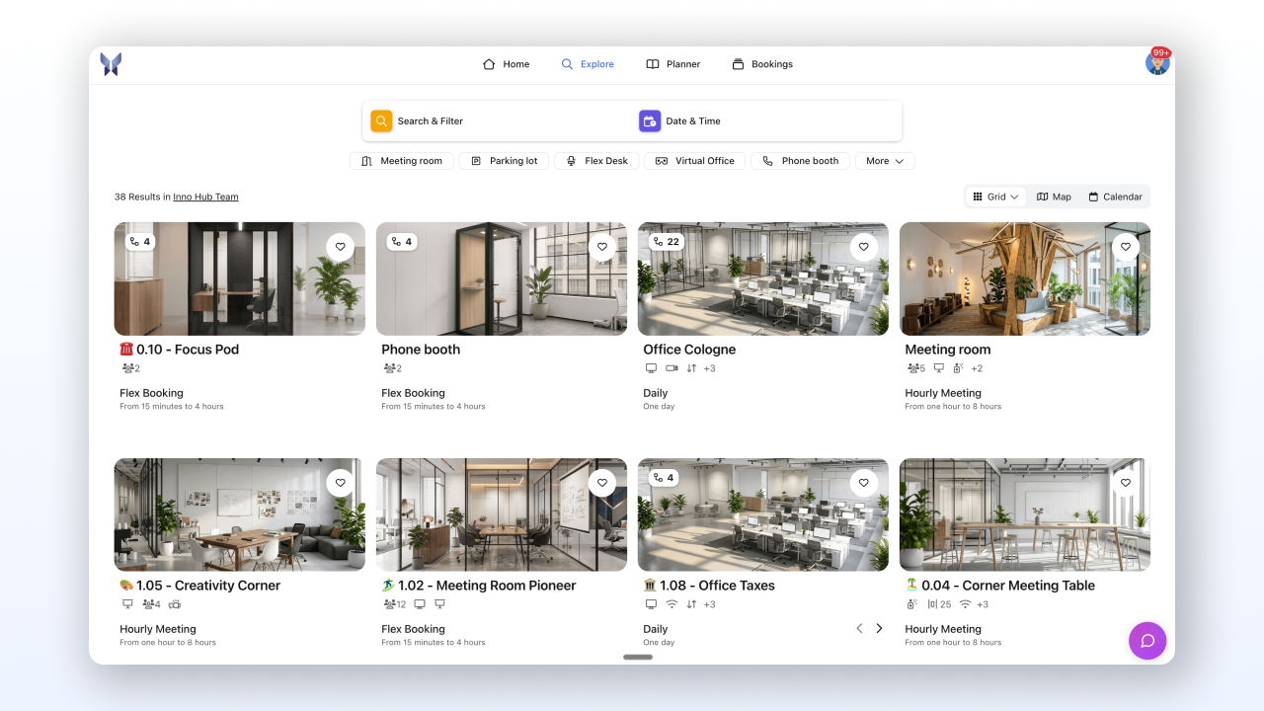Open the Meeting room card title

point(948,350)
